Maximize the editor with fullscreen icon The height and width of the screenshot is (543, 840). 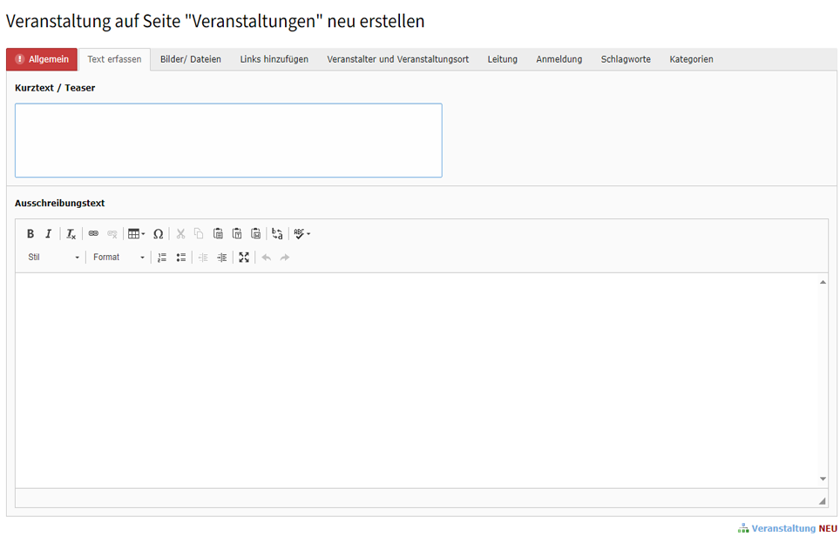(x=244, y=258)
